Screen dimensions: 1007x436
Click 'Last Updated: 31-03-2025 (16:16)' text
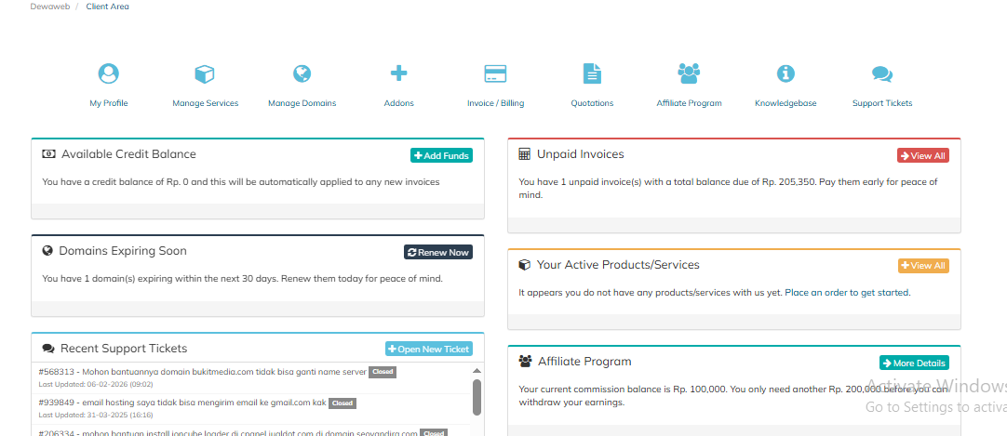tap(94, 415)
